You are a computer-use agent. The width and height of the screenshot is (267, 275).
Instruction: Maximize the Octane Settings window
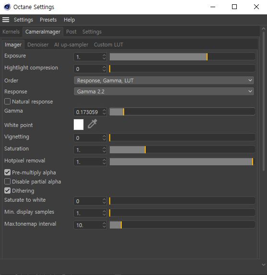coord(234,7)
